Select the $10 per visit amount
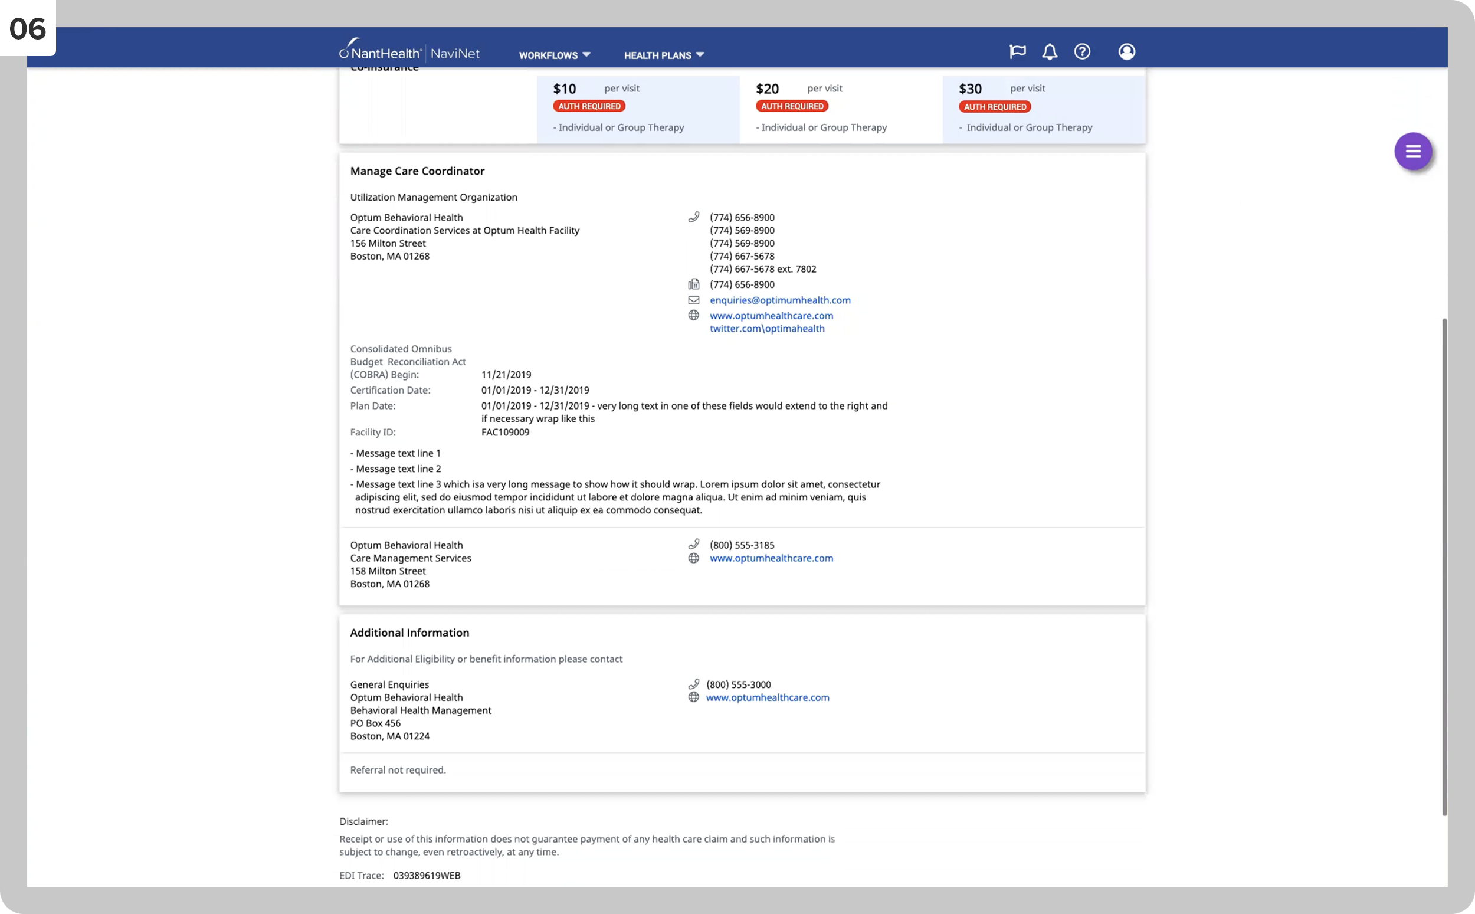The height and width of the screenshot is (914, 1475). (x=565, y=89)
